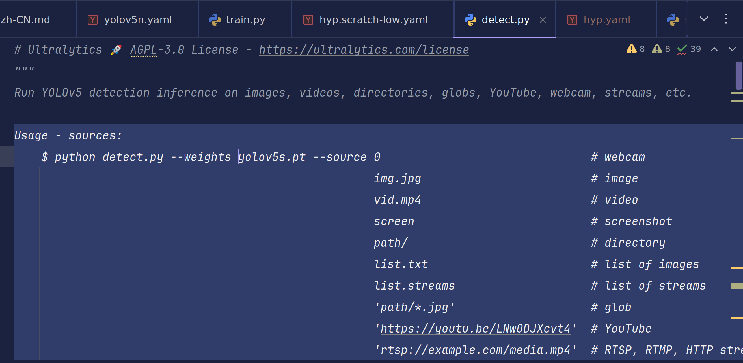Open the youtu.be/LNwODJXcvt4 link
Viewport: 743px width, 363px height.
pyautogui.click(x=475, y=329)
